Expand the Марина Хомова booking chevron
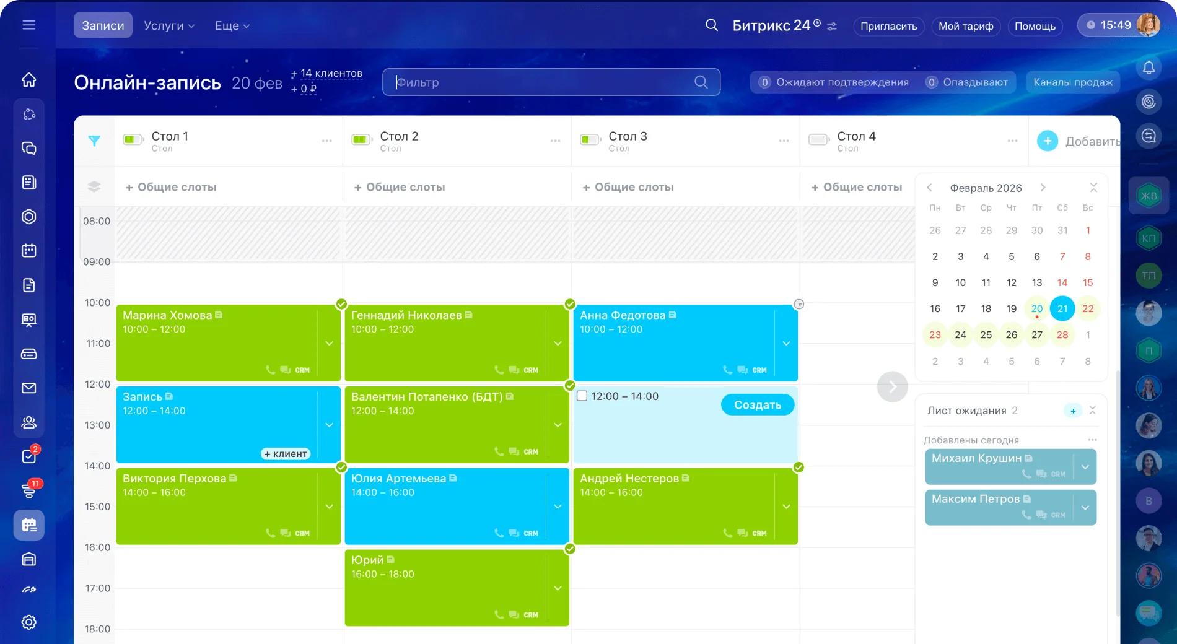The width and height of the screenshot is (1177, 644). pos(329,343)
